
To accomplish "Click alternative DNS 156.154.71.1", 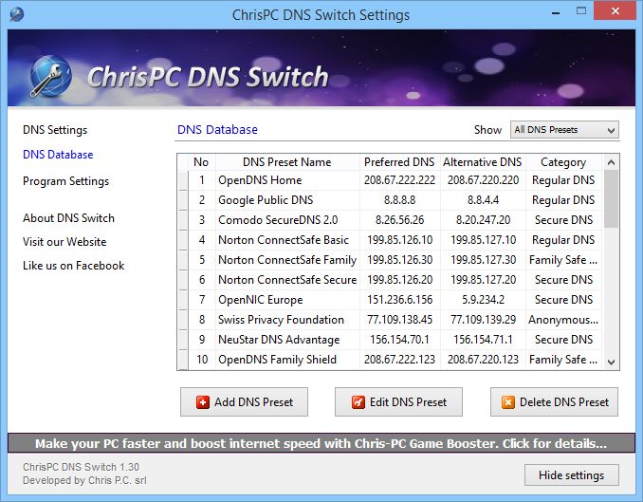I will pos(483,340).
